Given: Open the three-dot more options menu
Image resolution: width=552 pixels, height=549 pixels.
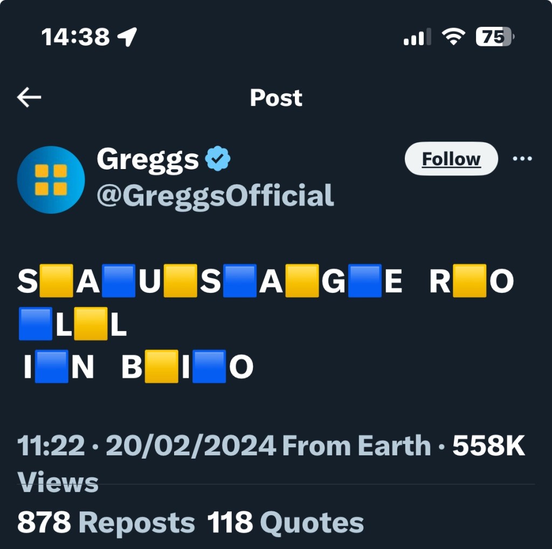Looking at the screenshot, I should coord(522,159).
